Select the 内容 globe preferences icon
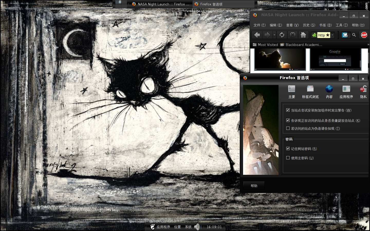Viewport: 370px width, 231px height. tap(329, 92)
